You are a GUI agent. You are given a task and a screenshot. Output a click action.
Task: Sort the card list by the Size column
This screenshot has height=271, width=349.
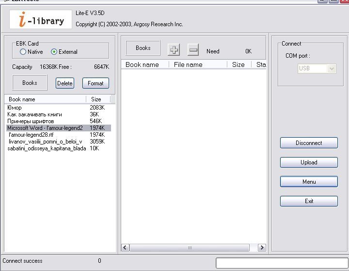pos(98,99)
